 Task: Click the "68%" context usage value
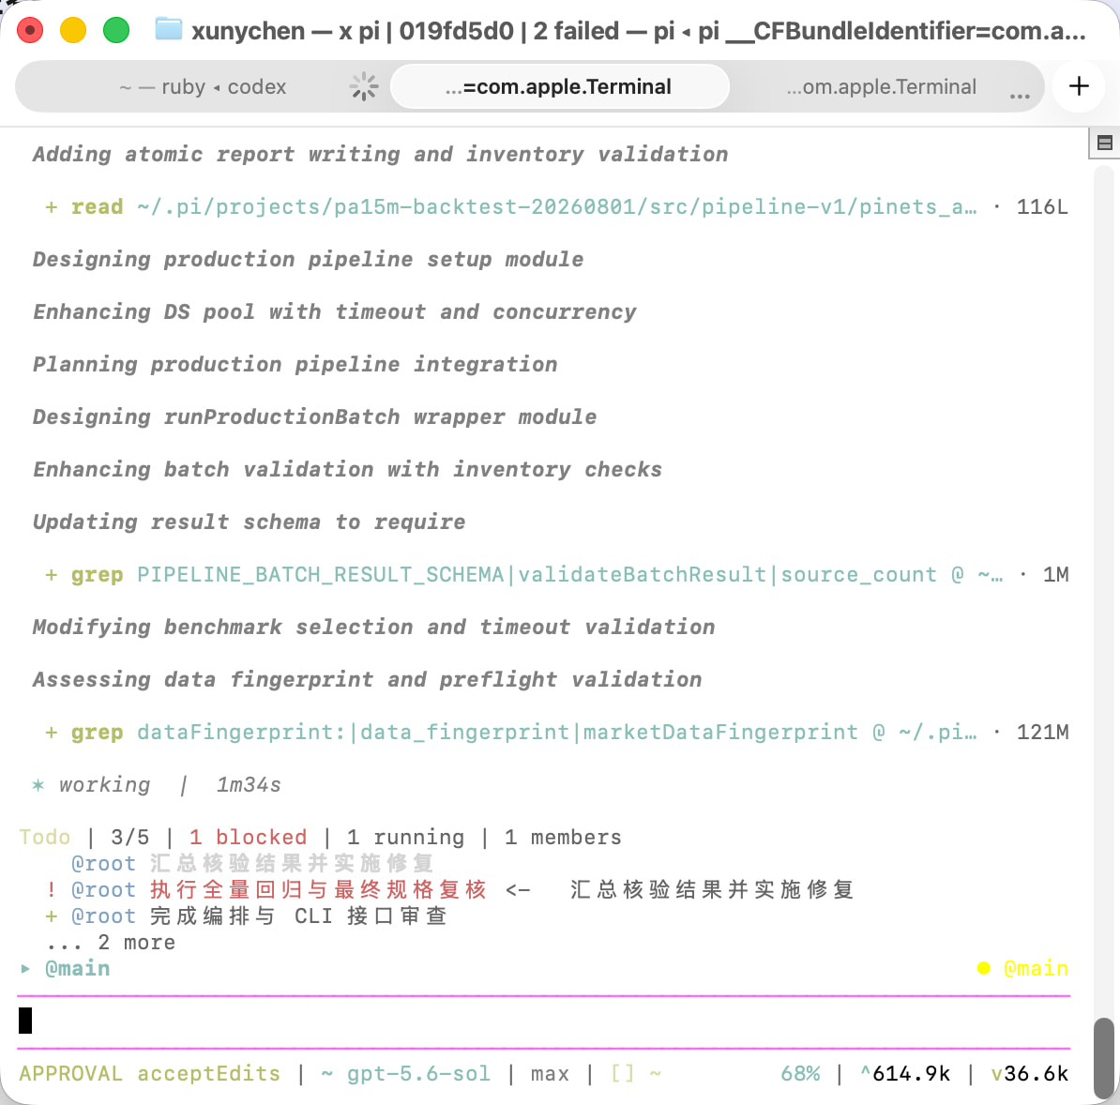800,1073
